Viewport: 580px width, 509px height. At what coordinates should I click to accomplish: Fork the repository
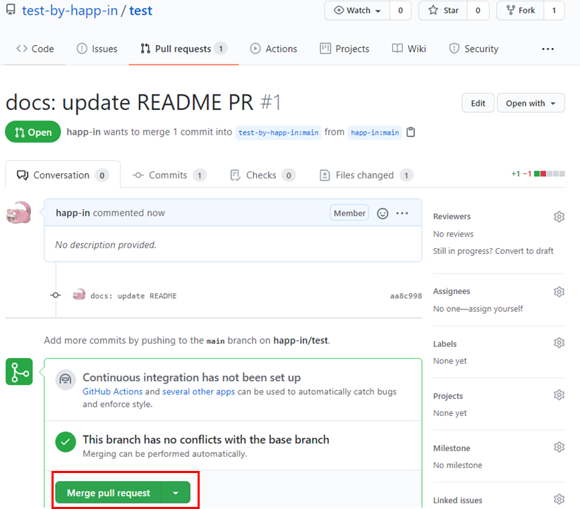point(521,11)
